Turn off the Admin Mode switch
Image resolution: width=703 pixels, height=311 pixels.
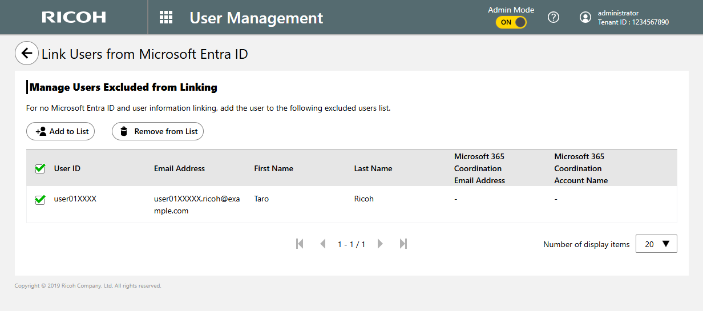(x=511, y=22)
